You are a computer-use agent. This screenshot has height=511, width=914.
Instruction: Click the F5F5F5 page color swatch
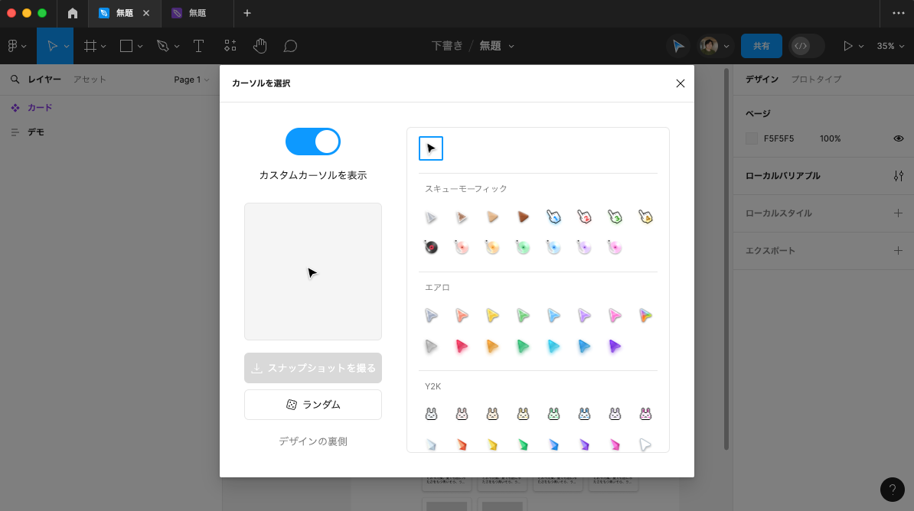click(x=751, y=138)
